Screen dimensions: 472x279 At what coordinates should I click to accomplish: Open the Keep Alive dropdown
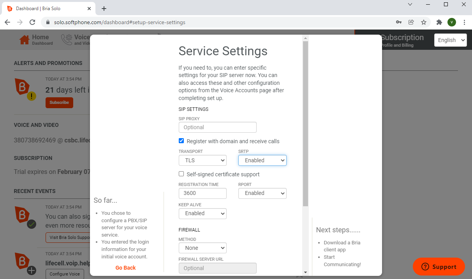click(x=203, y=213)
